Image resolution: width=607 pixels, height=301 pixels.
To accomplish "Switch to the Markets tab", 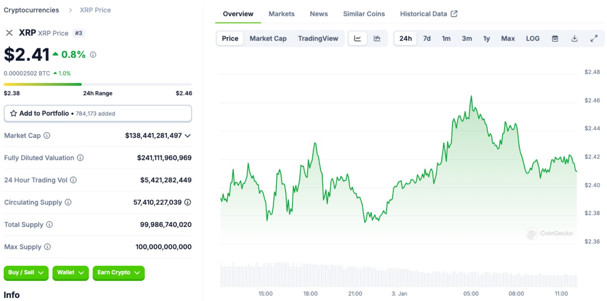I will pyautogui.click(x=281, y=14).
